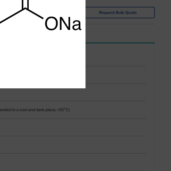The width and height of the screenshot is (171, 171).
Task: Click the enlarged ONa chemical structure image
Action: 43,44
